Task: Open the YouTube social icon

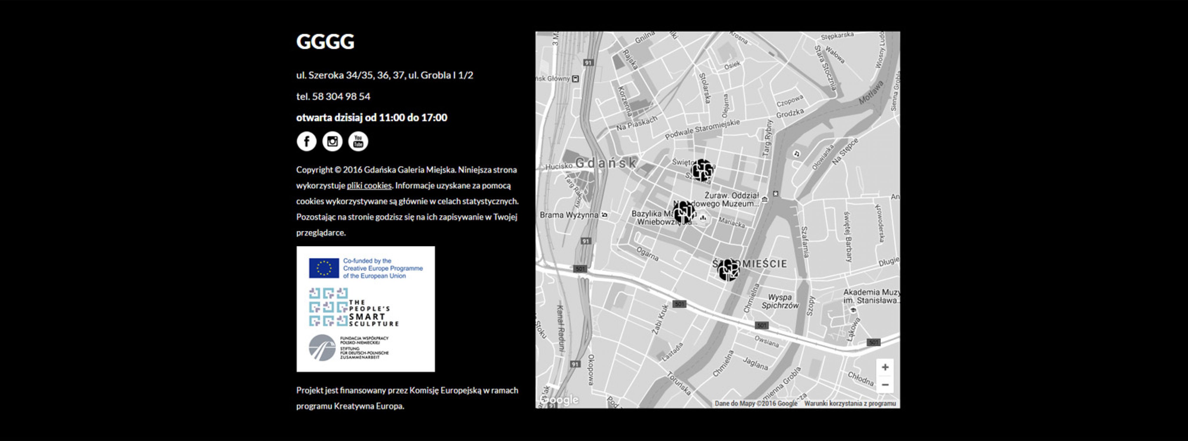Action: (358, 141)
